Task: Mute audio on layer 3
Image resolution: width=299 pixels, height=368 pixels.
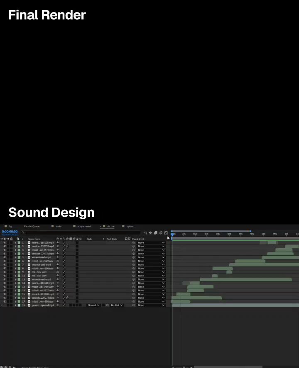Action: tap(5, 250)
